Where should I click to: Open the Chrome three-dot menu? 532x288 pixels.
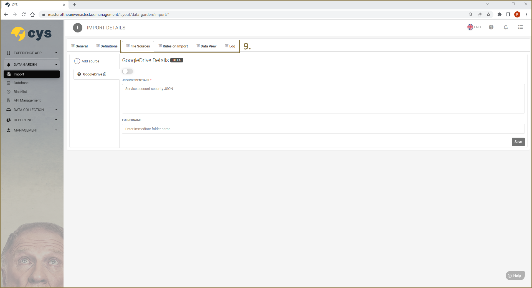pos(526,14)
